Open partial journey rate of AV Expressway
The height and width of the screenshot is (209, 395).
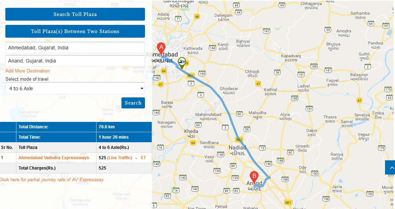(51, 179)
